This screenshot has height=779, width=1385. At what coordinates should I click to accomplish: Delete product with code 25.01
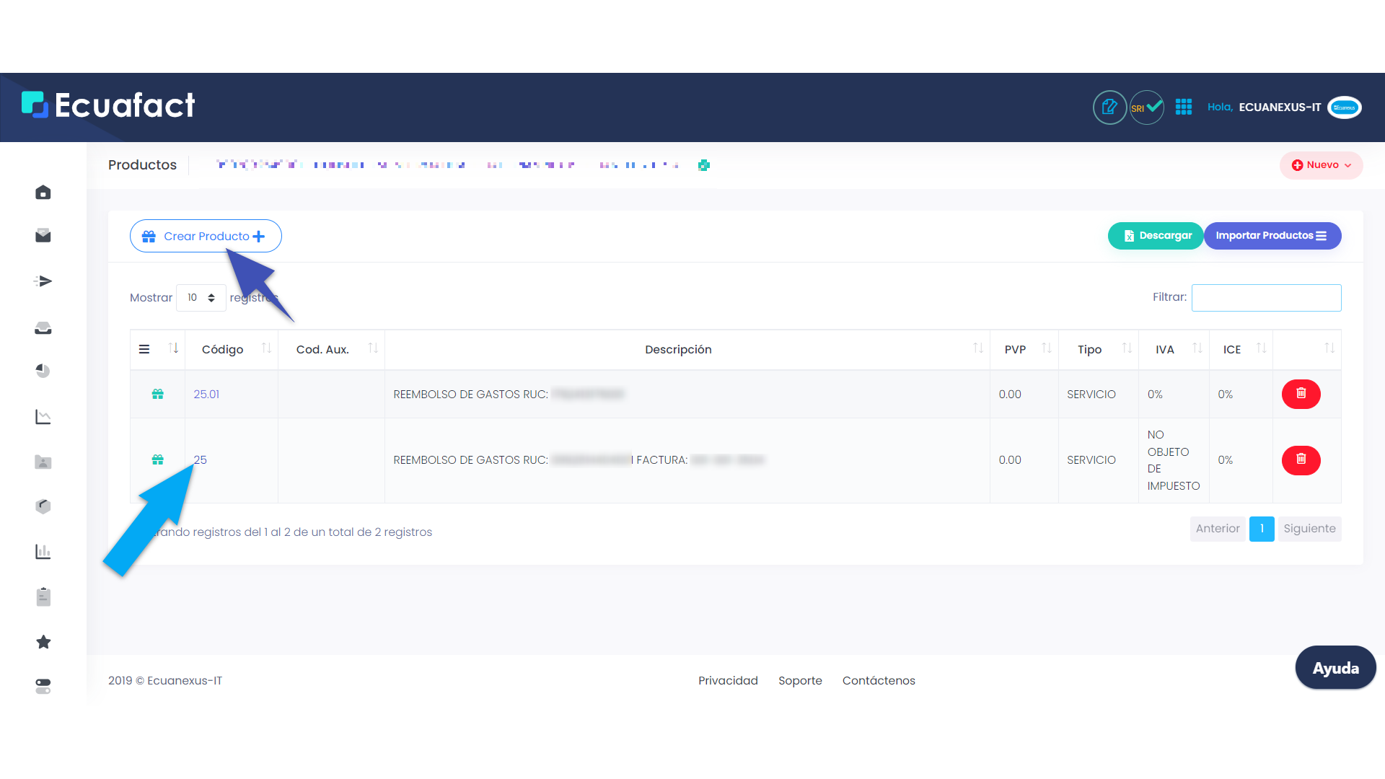1301,394
